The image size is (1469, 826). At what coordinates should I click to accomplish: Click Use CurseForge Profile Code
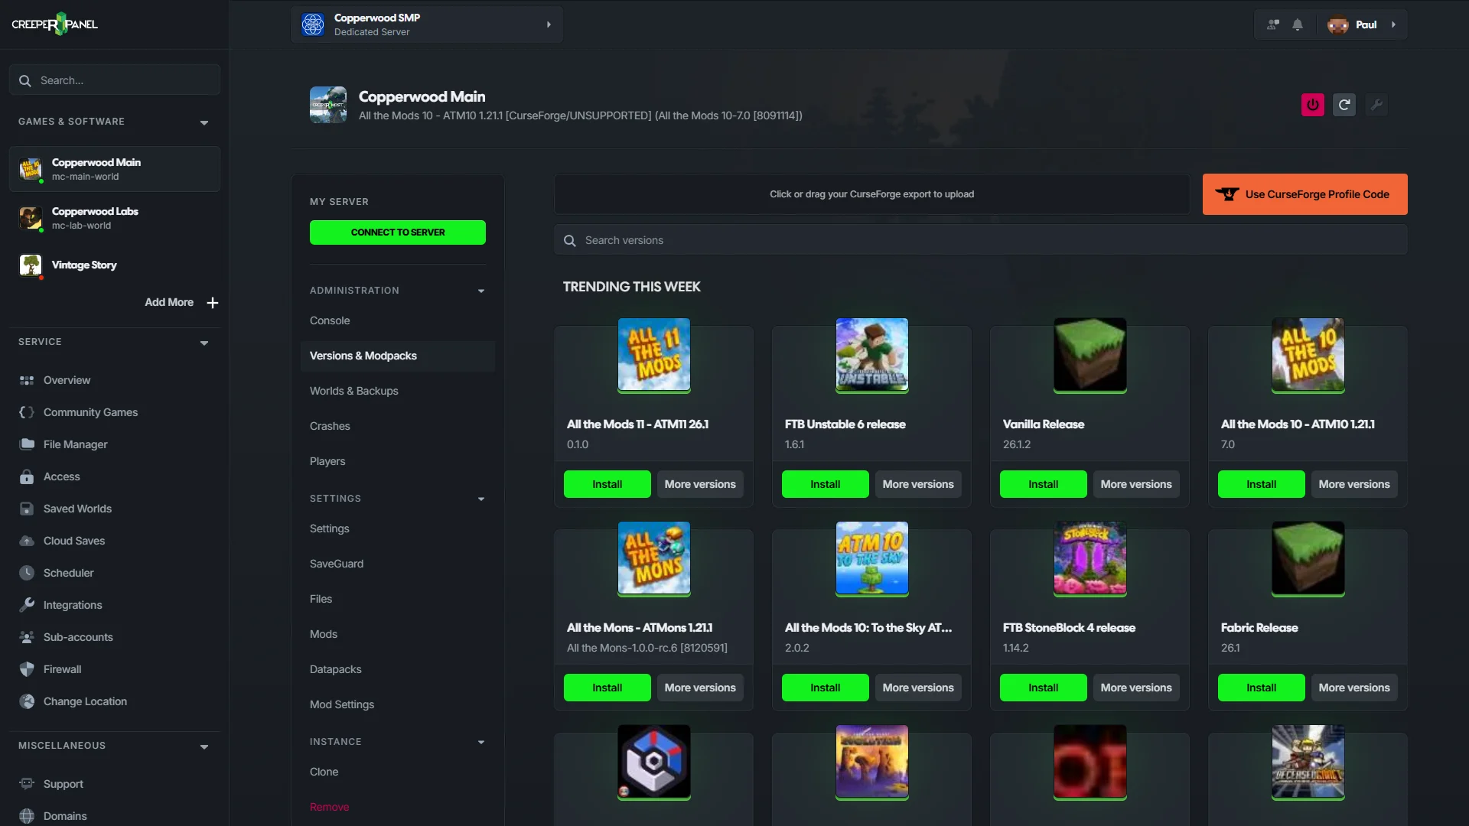click(1305, 194)
